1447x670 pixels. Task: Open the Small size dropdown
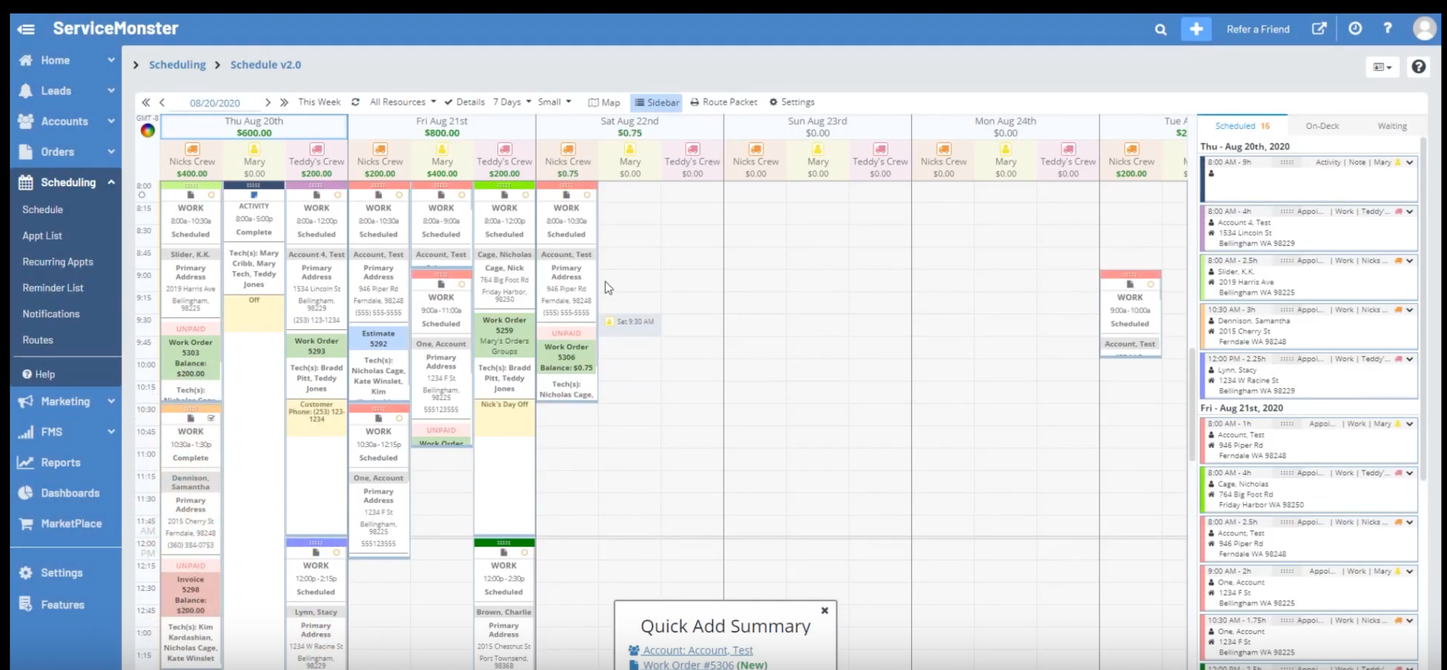[x=554, y=102]
